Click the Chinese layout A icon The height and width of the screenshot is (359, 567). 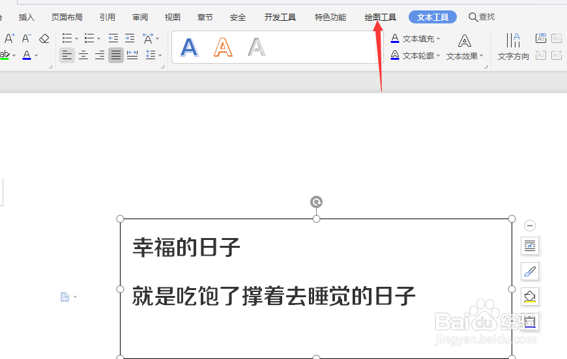tap(147, 38)
